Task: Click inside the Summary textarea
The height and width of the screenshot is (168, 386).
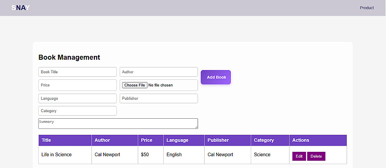Action: click(x=118, y=123)
